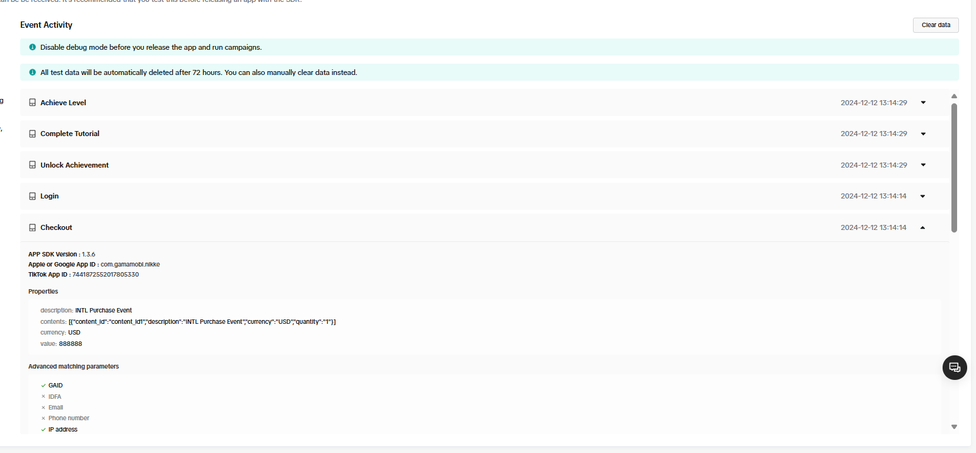Open the chat support floating icon

(955, 367)
